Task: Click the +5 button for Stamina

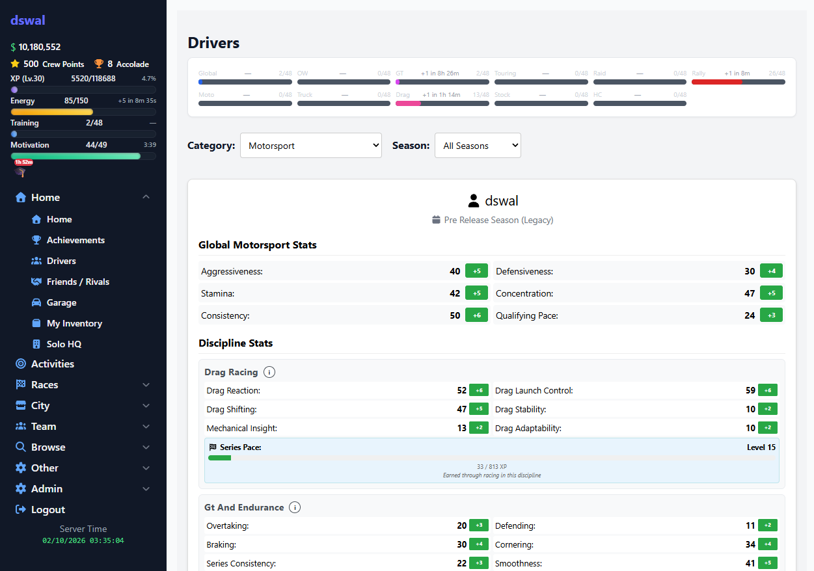Action: point(476,293)
